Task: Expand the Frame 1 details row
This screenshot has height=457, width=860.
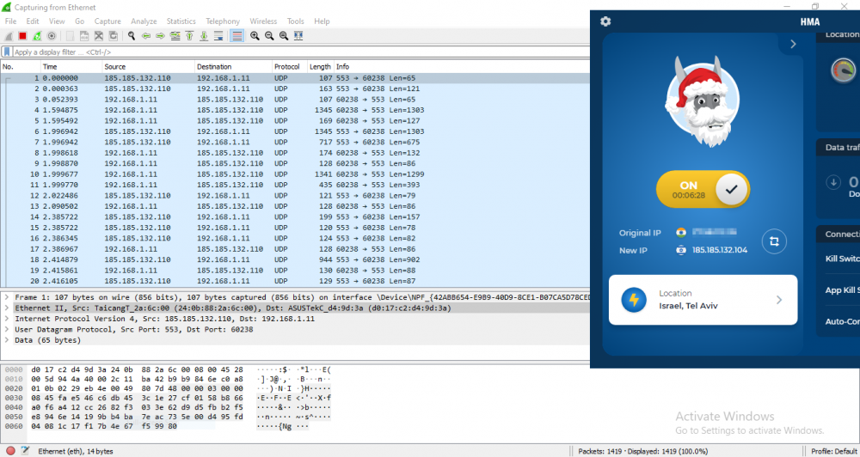Action: tap(7, 297)
